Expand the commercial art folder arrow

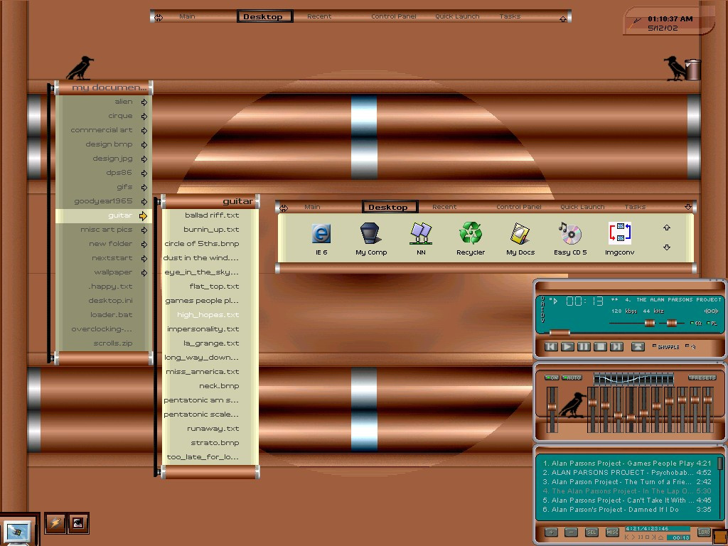coord(144,130)
